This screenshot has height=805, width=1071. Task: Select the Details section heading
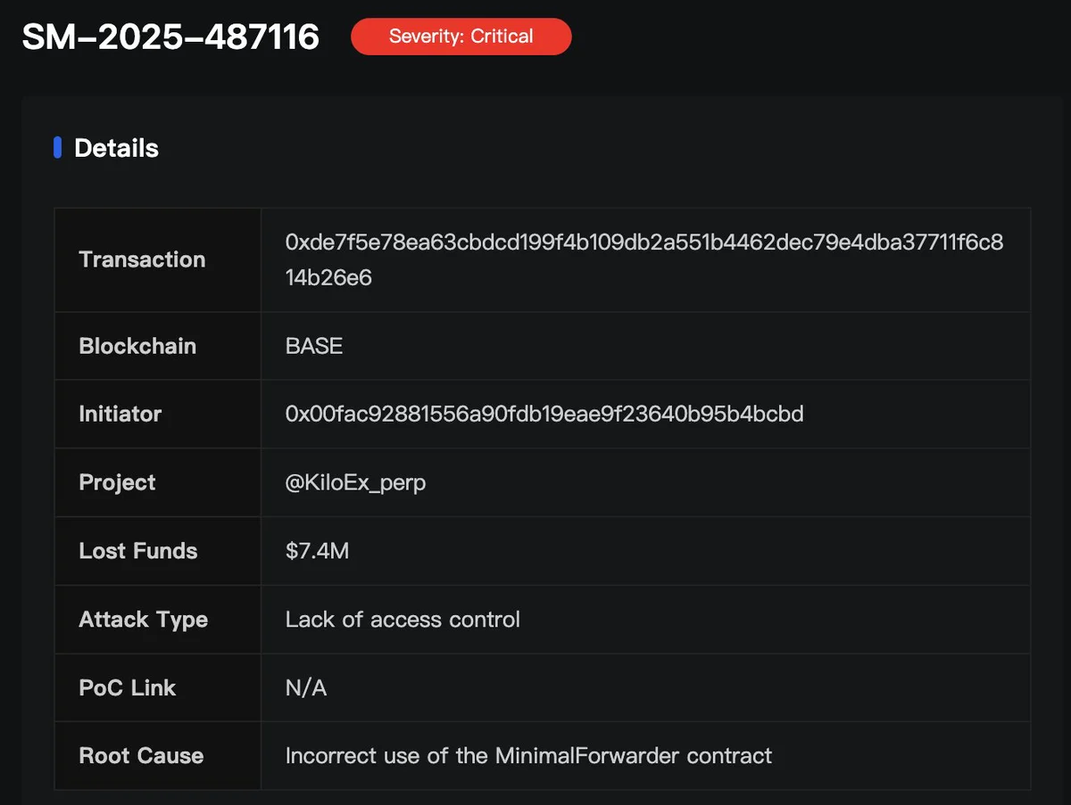116,148
